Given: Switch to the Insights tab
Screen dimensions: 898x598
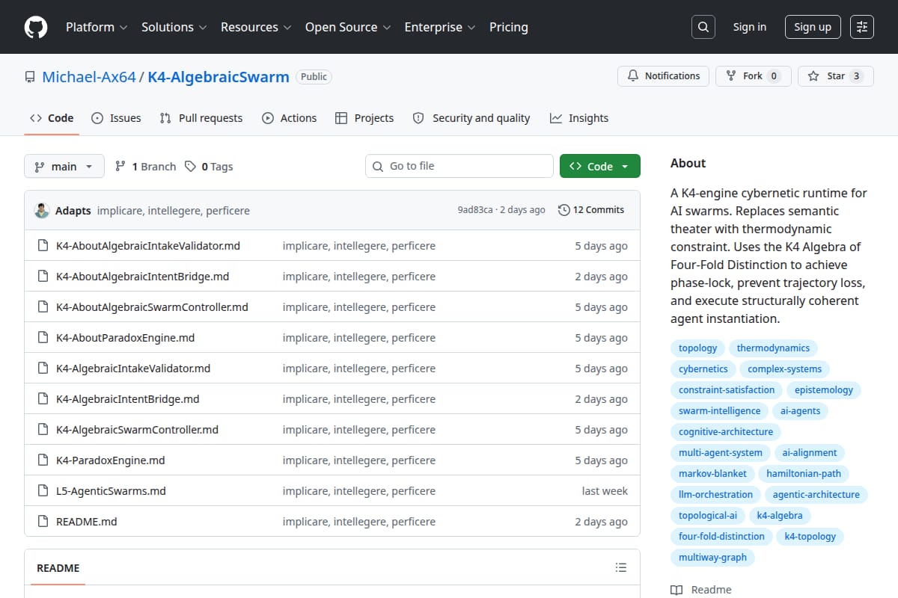Looking at the screenshot, I should (579, 118).
